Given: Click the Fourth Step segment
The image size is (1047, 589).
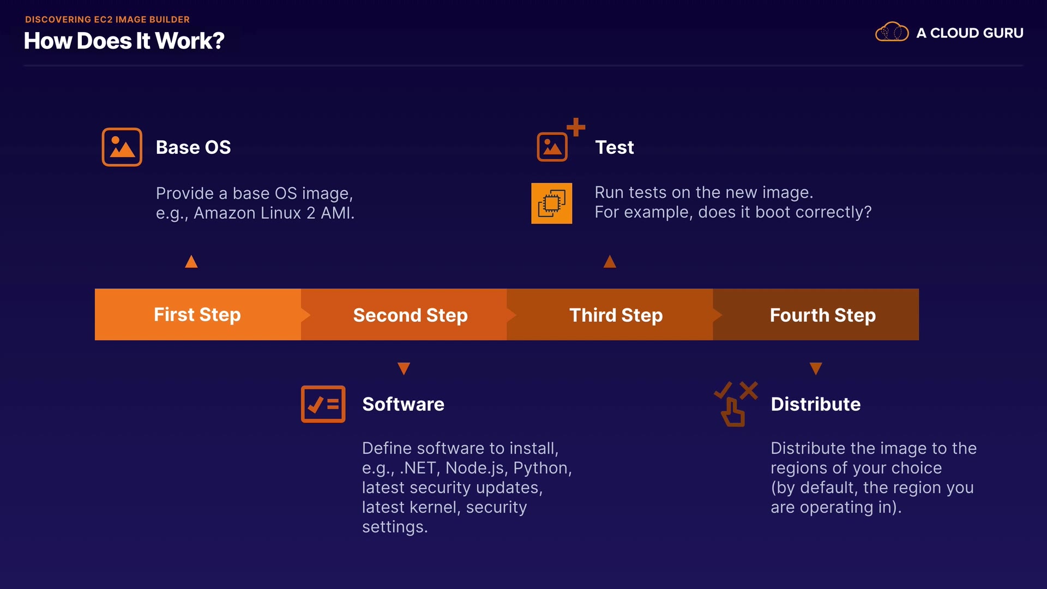Looking at the screenshot, I should (822, 315).
